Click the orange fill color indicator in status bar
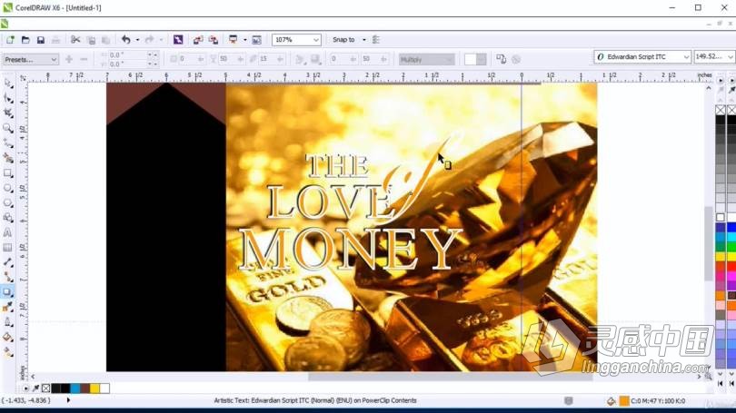The width and height of the screenshot is (736, 413). (624, 401)
